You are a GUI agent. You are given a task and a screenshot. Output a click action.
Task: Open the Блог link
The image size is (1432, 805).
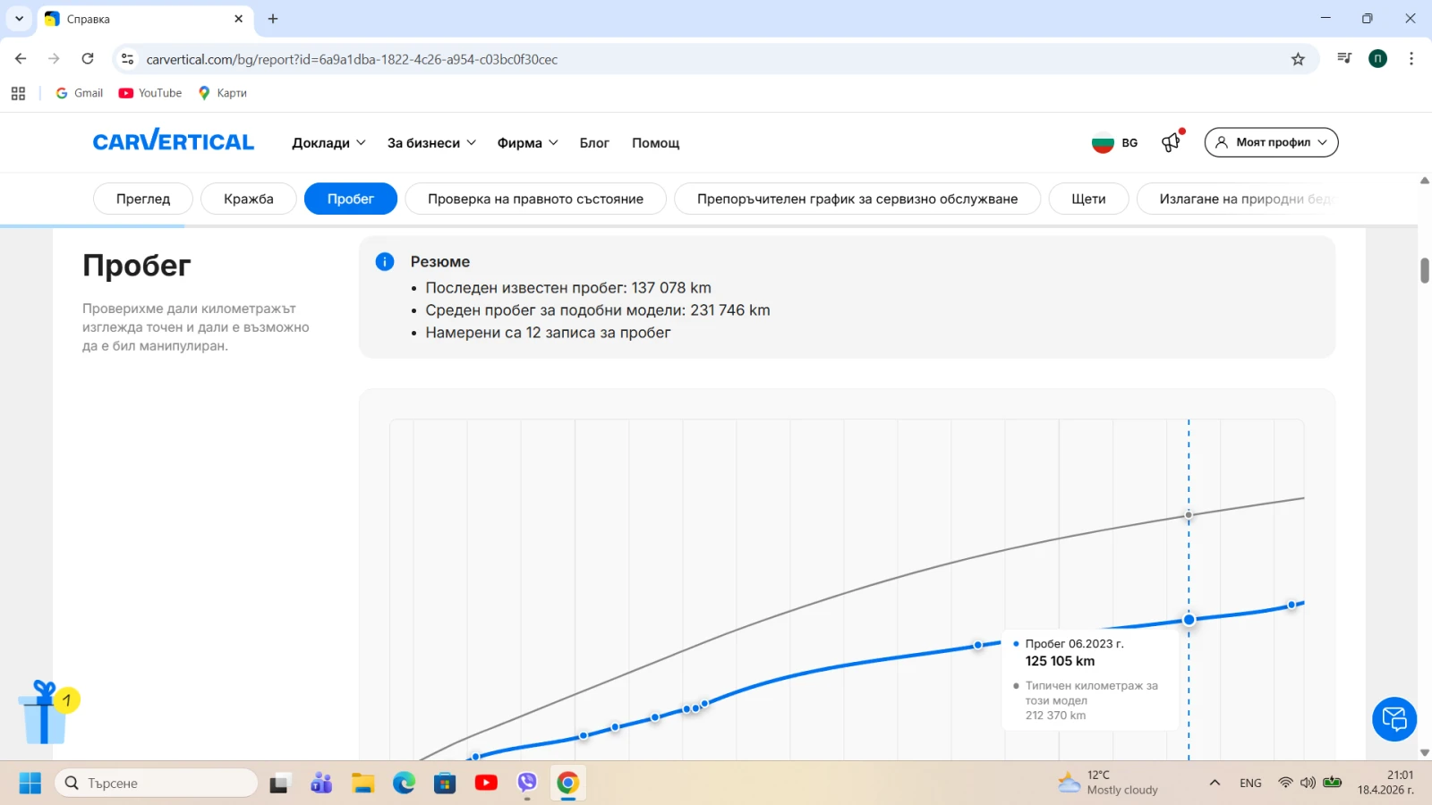594,143
